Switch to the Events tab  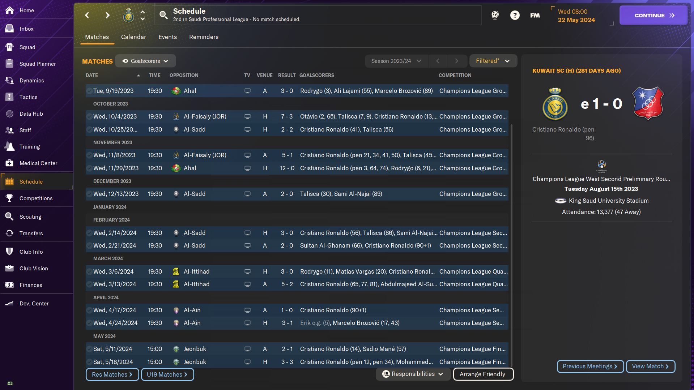167,37
